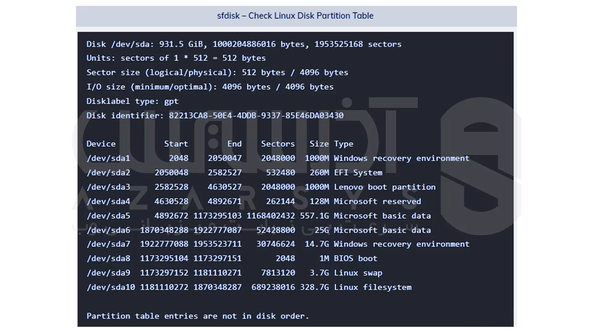This screenshot has height=333, width=593.
Task: Click the '/dev/sda10' device name
Action: 111,287
